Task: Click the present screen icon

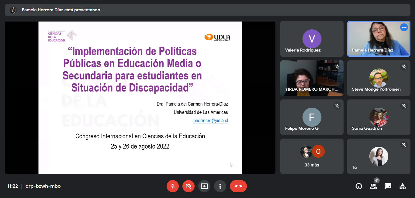Action: (204, 186)
